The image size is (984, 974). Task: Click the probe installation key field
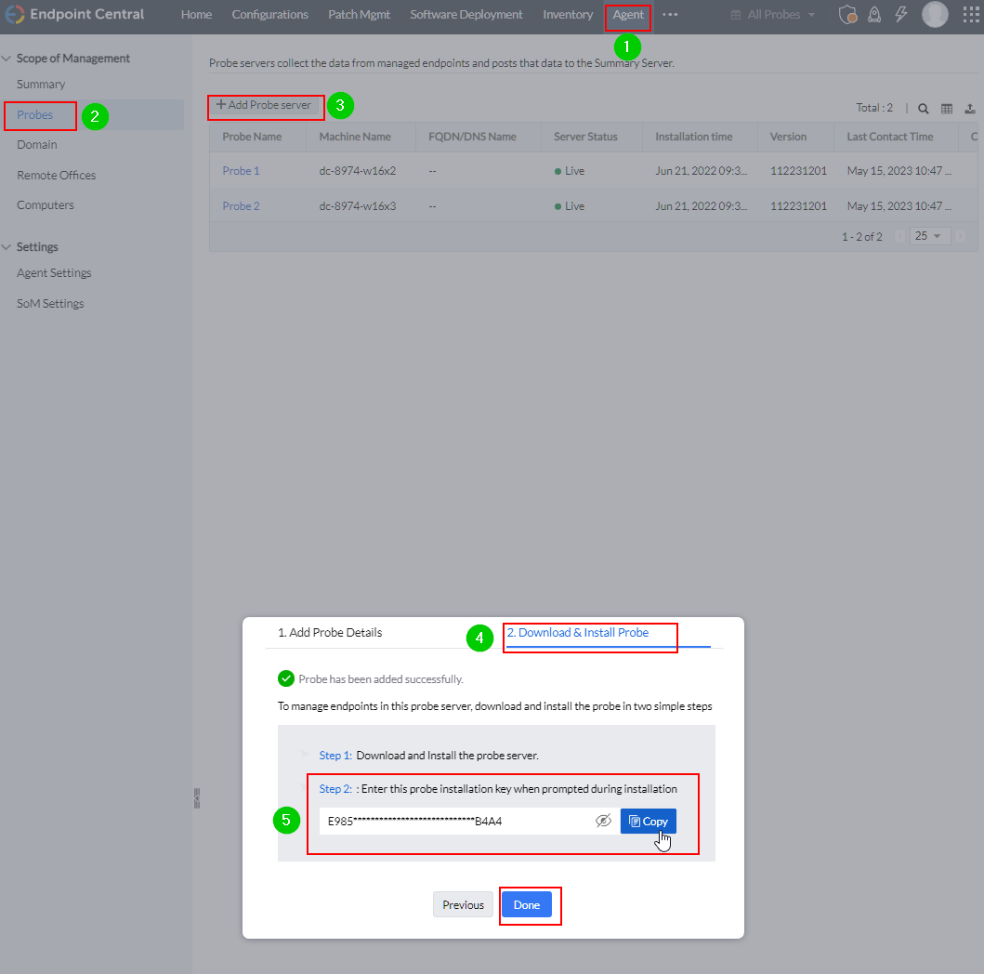coord(469,821)
